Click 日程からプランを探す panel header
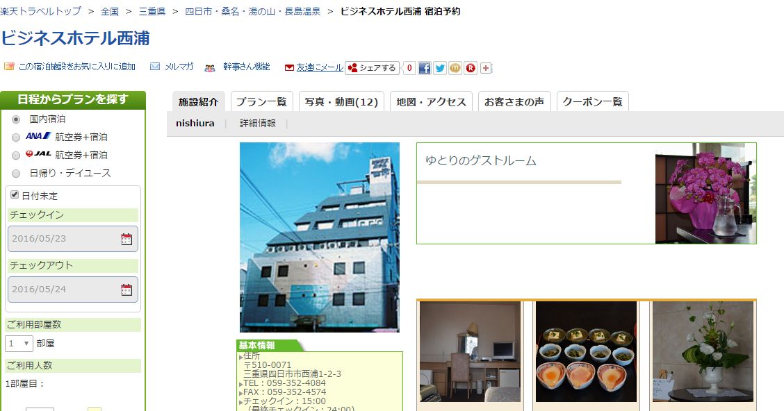The image size is (784, 411). click(73, 99)
